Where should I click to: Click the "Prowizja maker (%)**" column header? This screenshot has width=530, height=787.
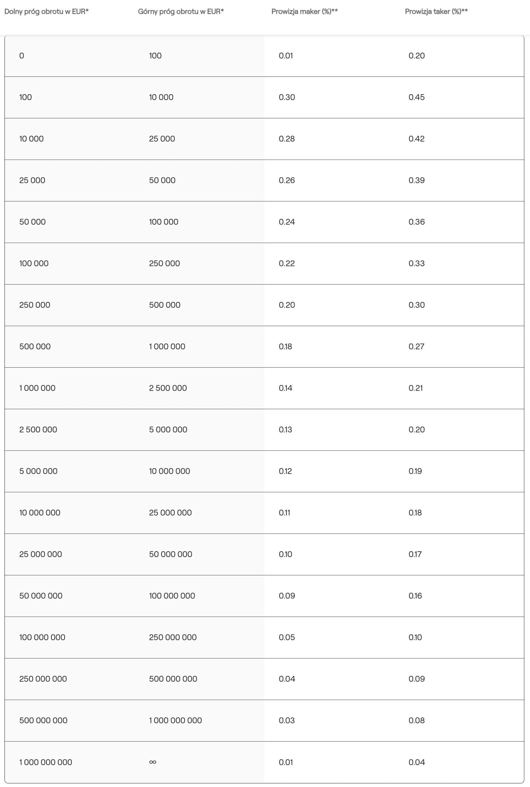[304, 11]
